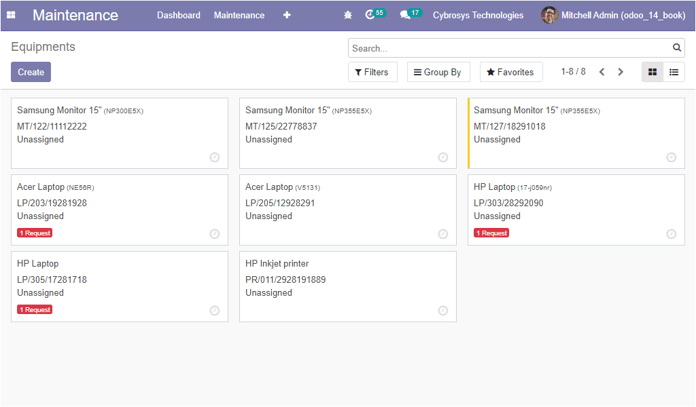Open the Filters dropdown
The image size is (696, 407).
click(x=372, y=72)
